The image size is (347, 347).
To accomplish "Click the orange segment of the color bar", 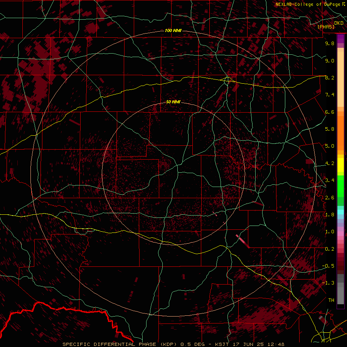I will (340, 133).
